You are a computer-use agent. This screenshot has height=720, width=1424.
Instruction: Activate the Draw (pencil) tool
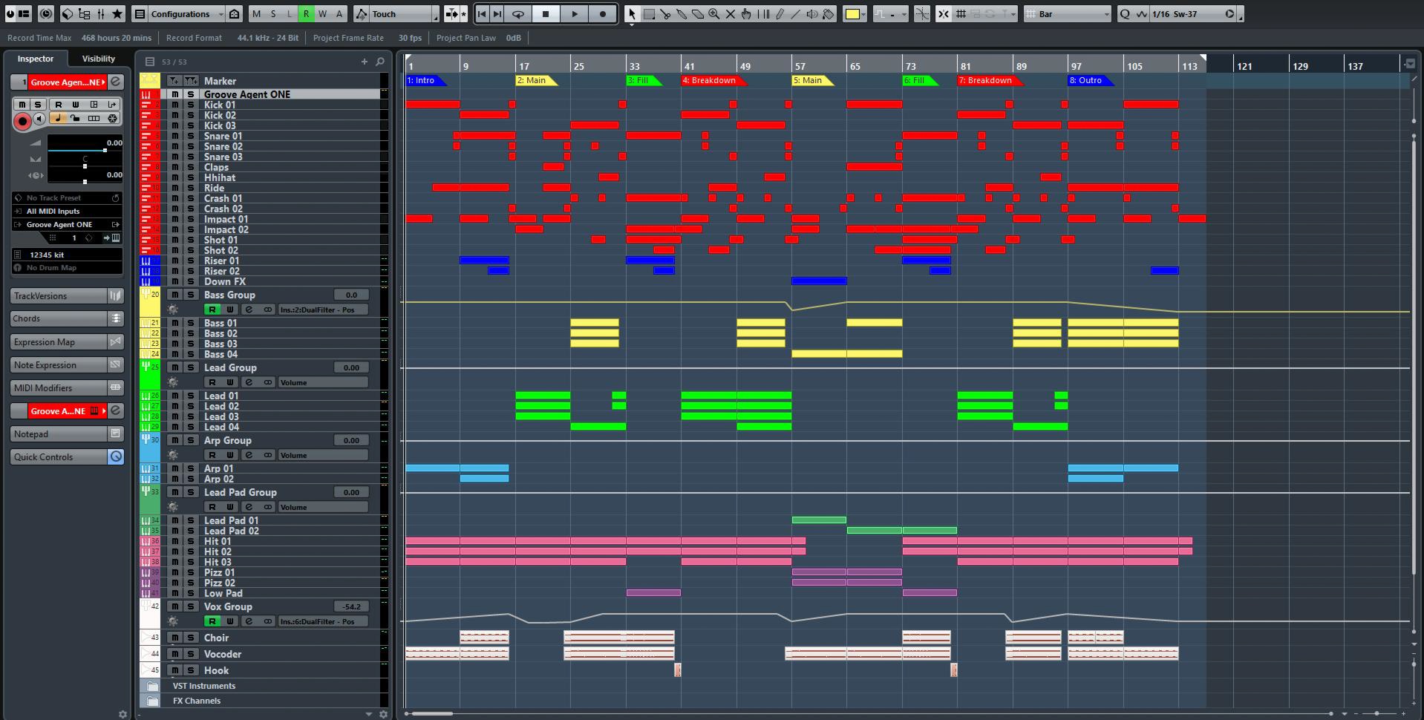(780, 13)
